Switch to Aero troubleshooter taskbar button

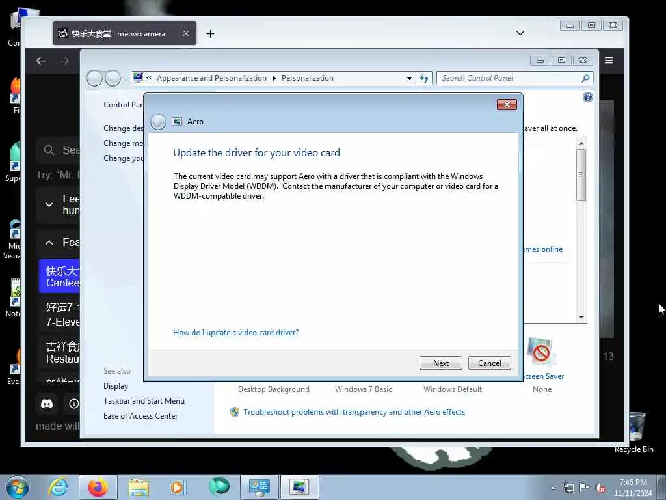pos(299,487)
